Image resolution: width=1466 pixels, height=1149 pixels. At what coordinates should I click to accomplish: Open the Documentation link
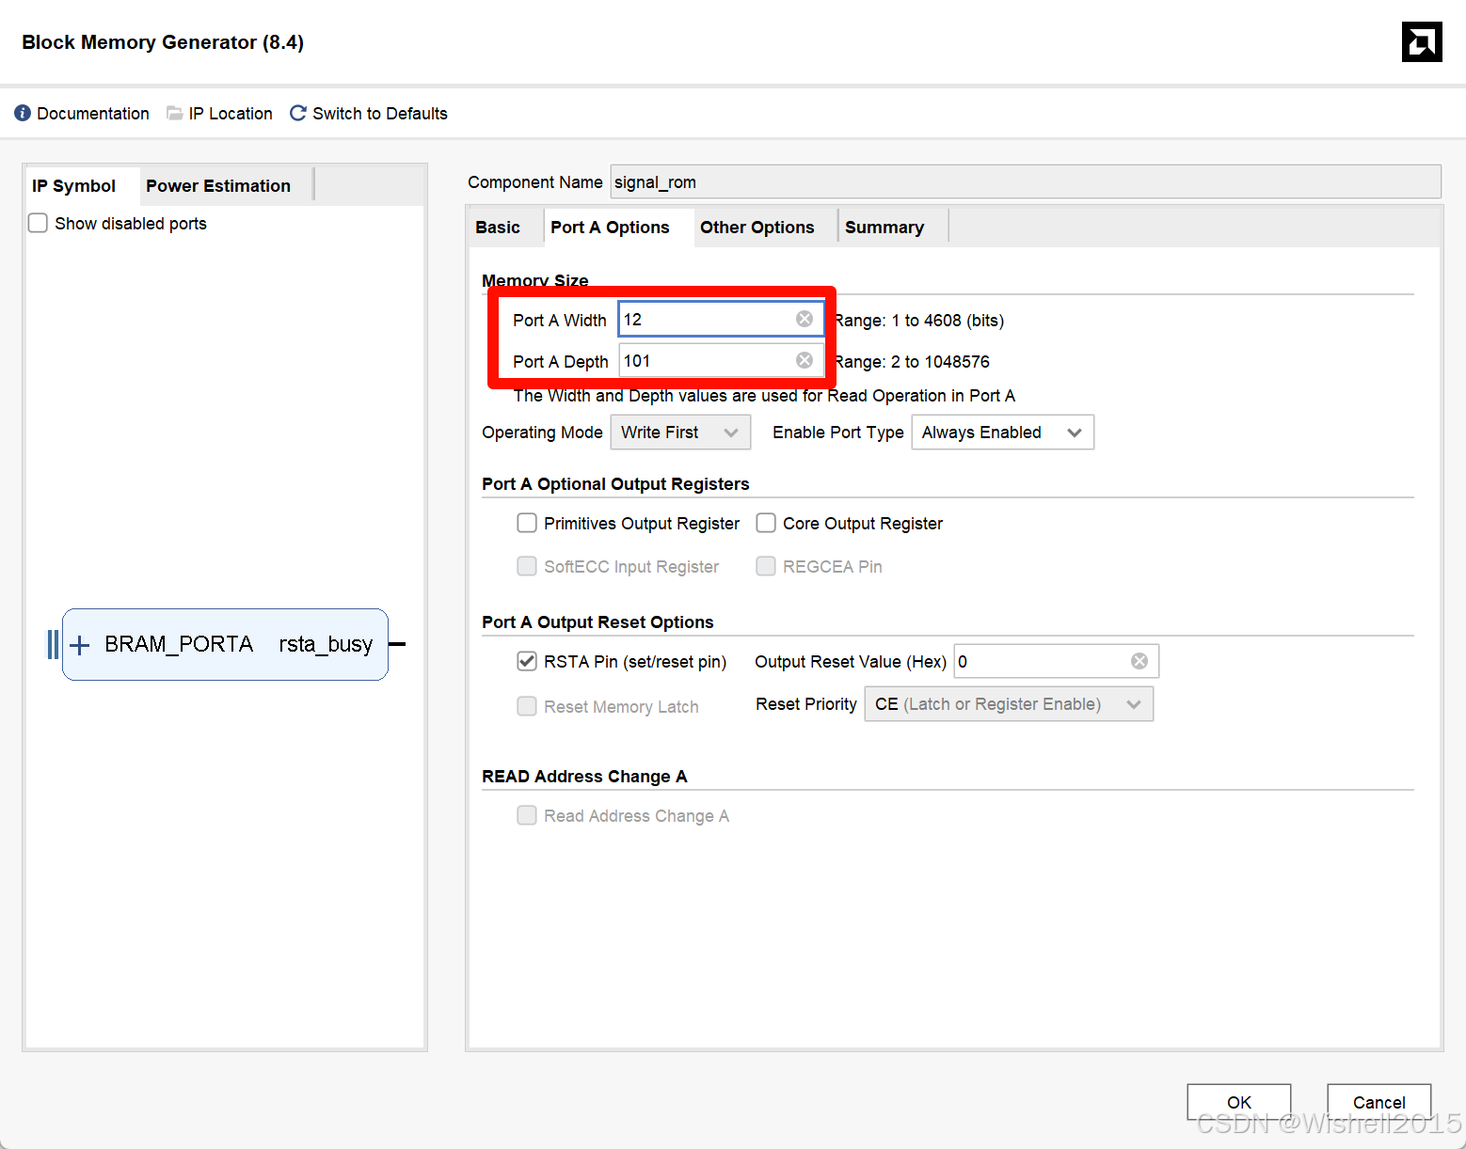(93, 114)
